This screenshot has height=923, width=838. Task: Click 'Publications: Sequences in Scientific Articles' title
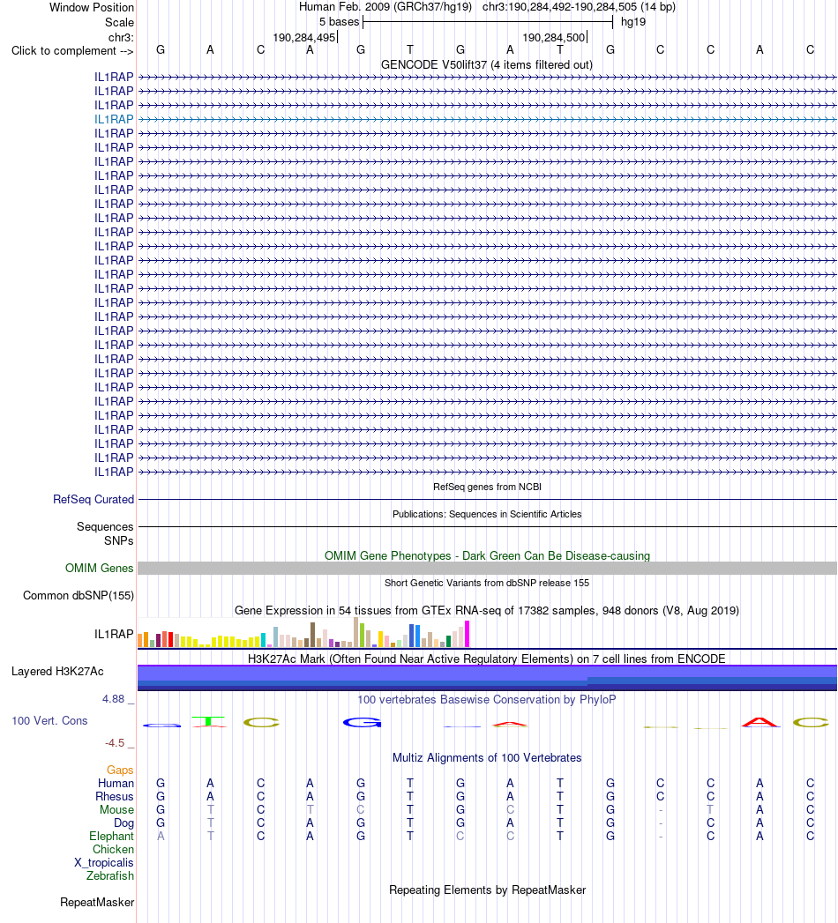point(487,514)
